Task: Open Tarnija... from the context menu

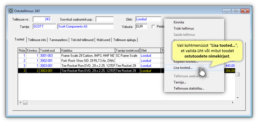Action: (180, 82)
